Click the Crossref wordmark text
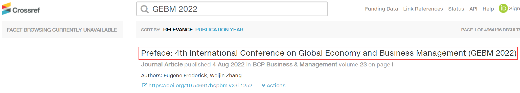The height and width of the screenshot is (93, 520). [26, 10]
